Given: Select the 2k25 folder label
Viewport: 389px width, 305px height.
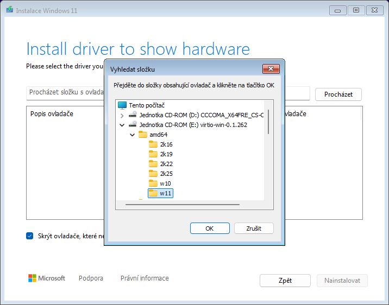Looking at the screenshot, I should (x=166, y=174).
